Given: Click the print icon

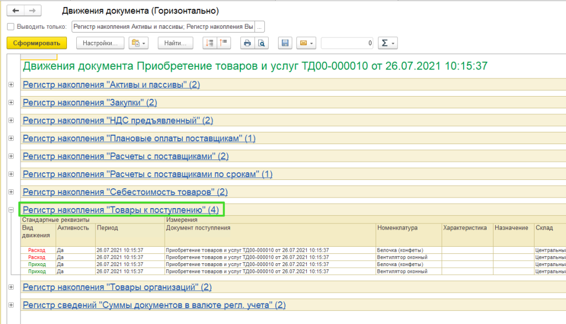Looking at the screenshot, I should [x=248, y=43].
